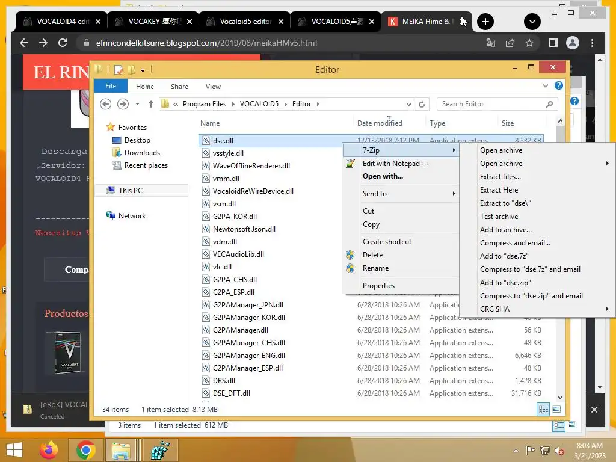This screenshot has width=616, height=462.
Task: Choose Properties from context menu
Action: tap(401, 286)
